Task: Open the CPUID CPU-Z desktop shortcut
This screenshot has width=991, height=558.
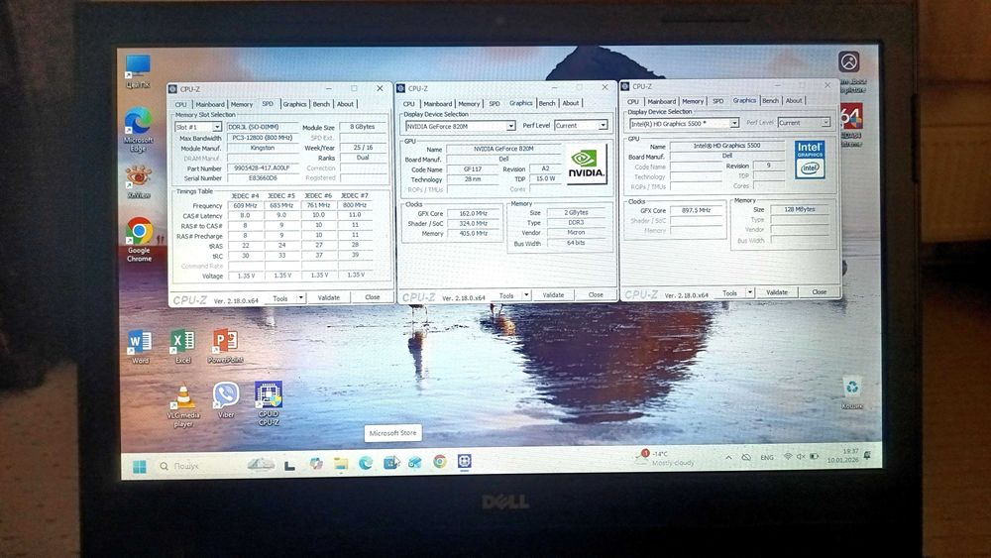Action: [x=268, y=402]
